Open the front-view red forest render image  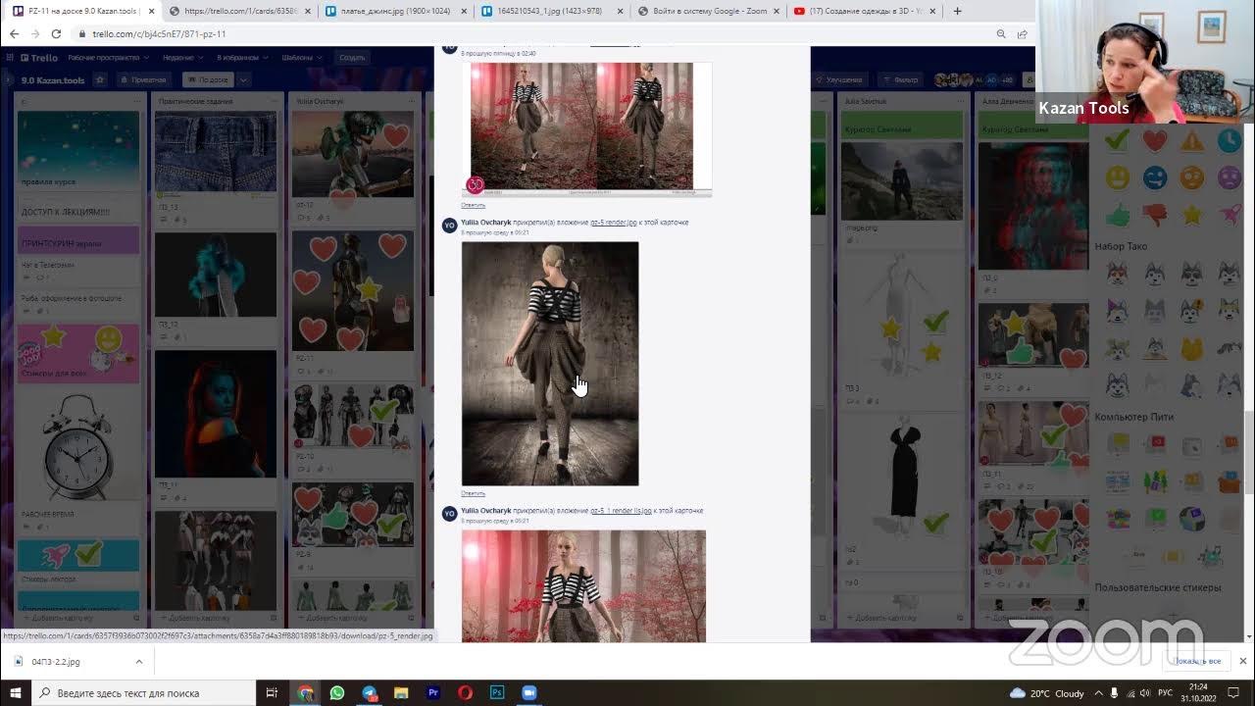(x=583, y=585)
